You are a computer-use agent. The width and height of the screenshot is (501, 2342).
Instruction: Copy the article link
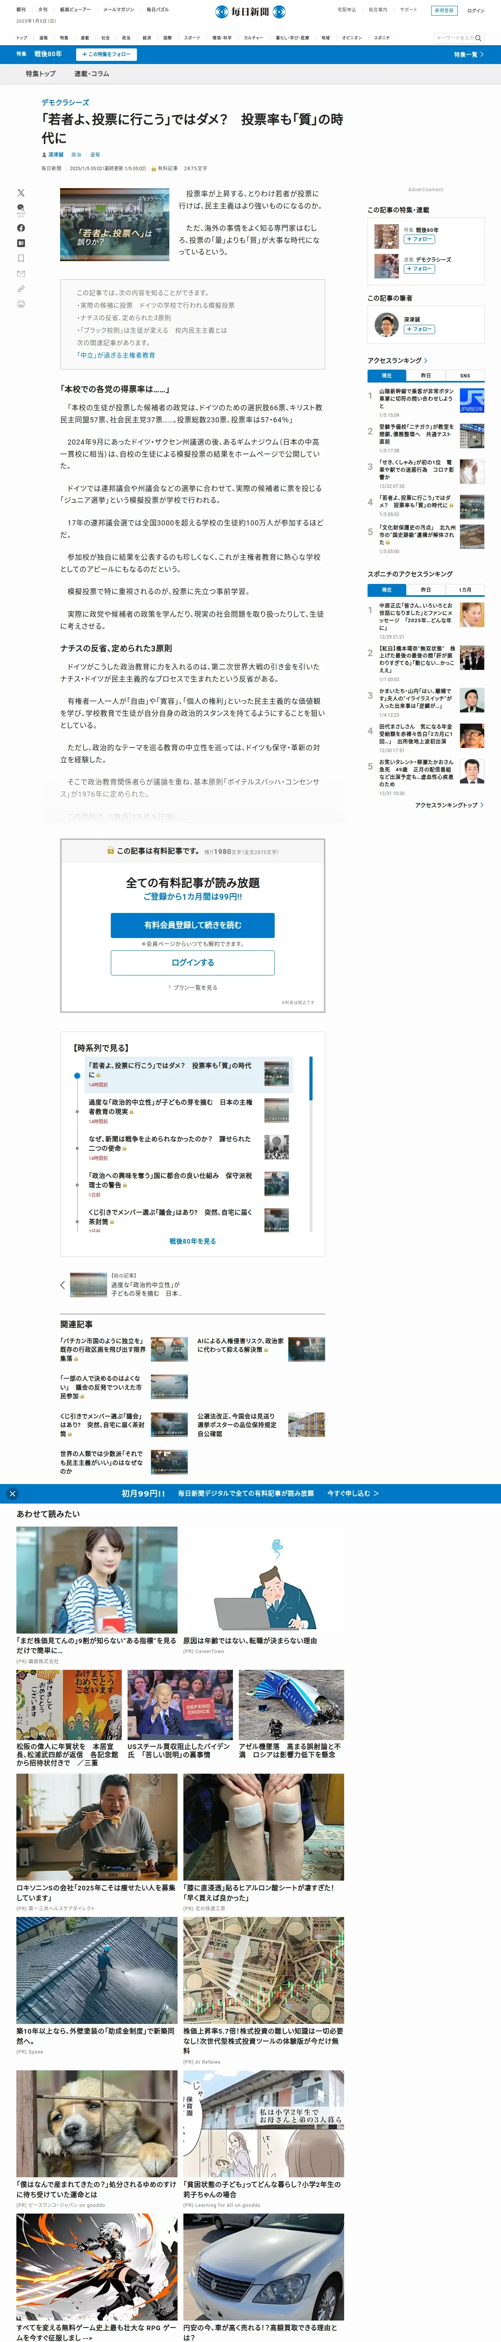coord(21,289)
